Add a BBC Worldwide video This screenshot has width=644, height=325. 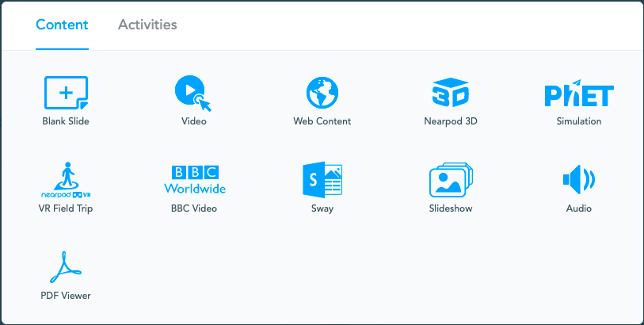pos(195,179)
